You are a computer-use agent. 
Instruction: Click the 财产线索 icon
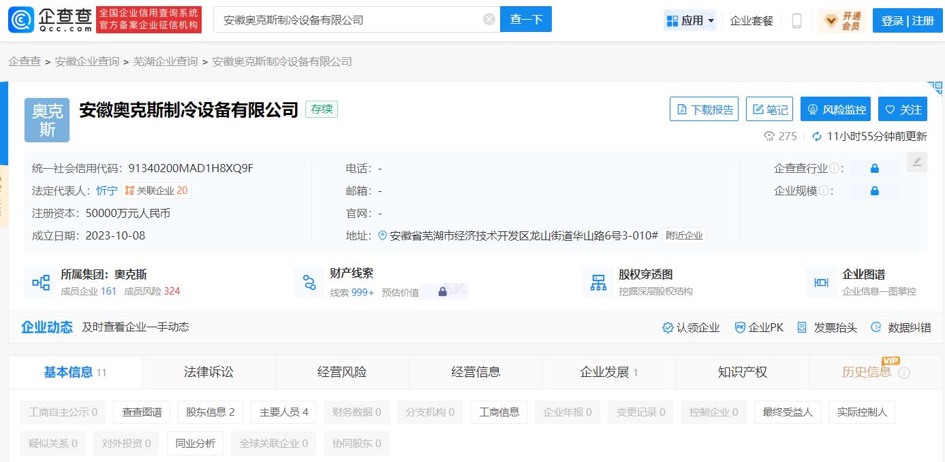[x=309, y=282]
